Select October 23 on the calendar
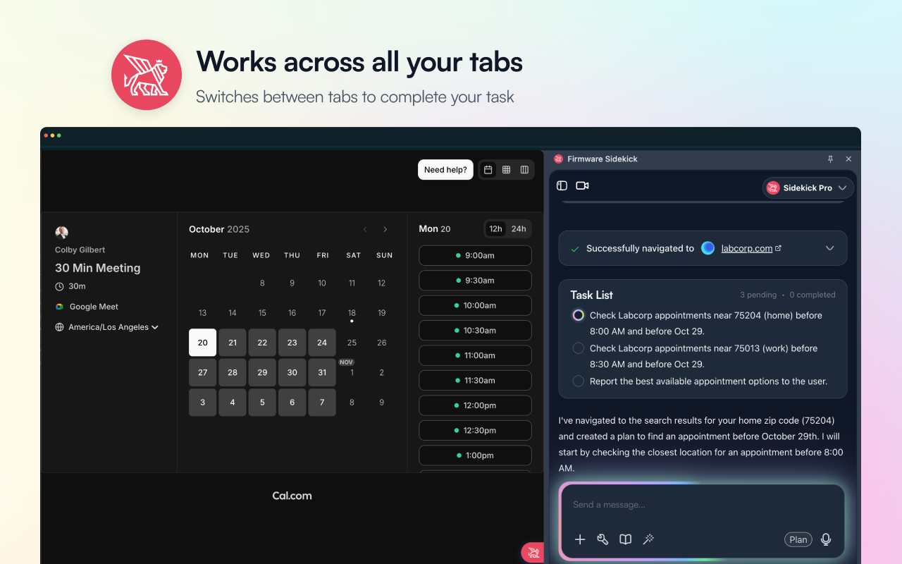902x564 pixels. [x=292, y=343]
